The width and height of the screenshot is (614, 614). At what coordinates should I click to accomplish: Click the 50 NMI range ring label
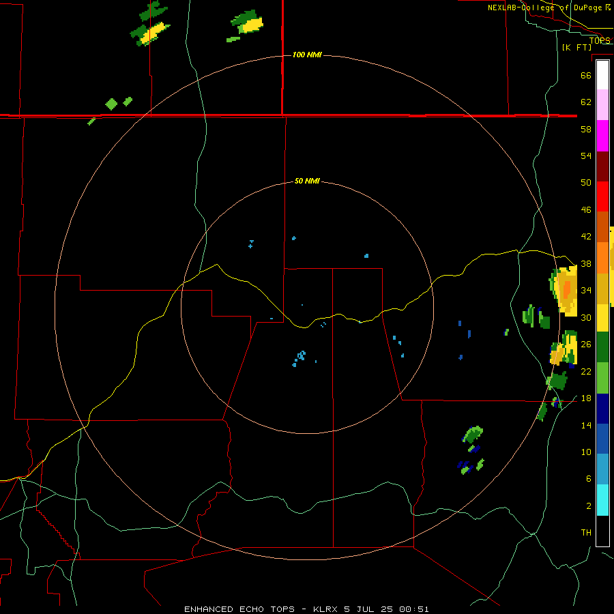point(307,181)
